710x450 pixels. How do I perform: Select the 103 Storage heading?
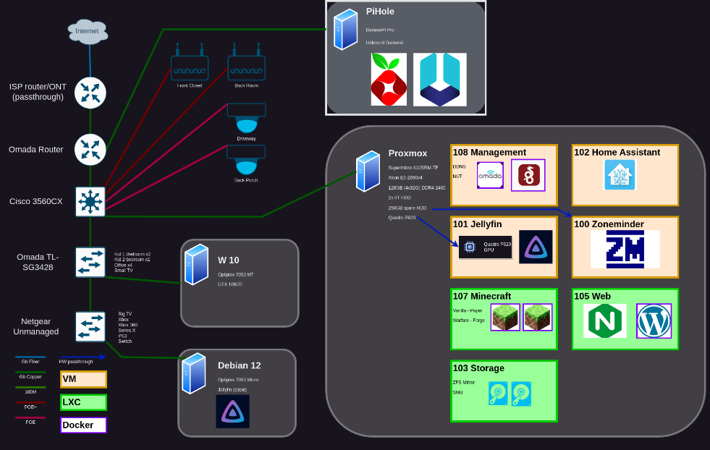[x=478, y=368]
